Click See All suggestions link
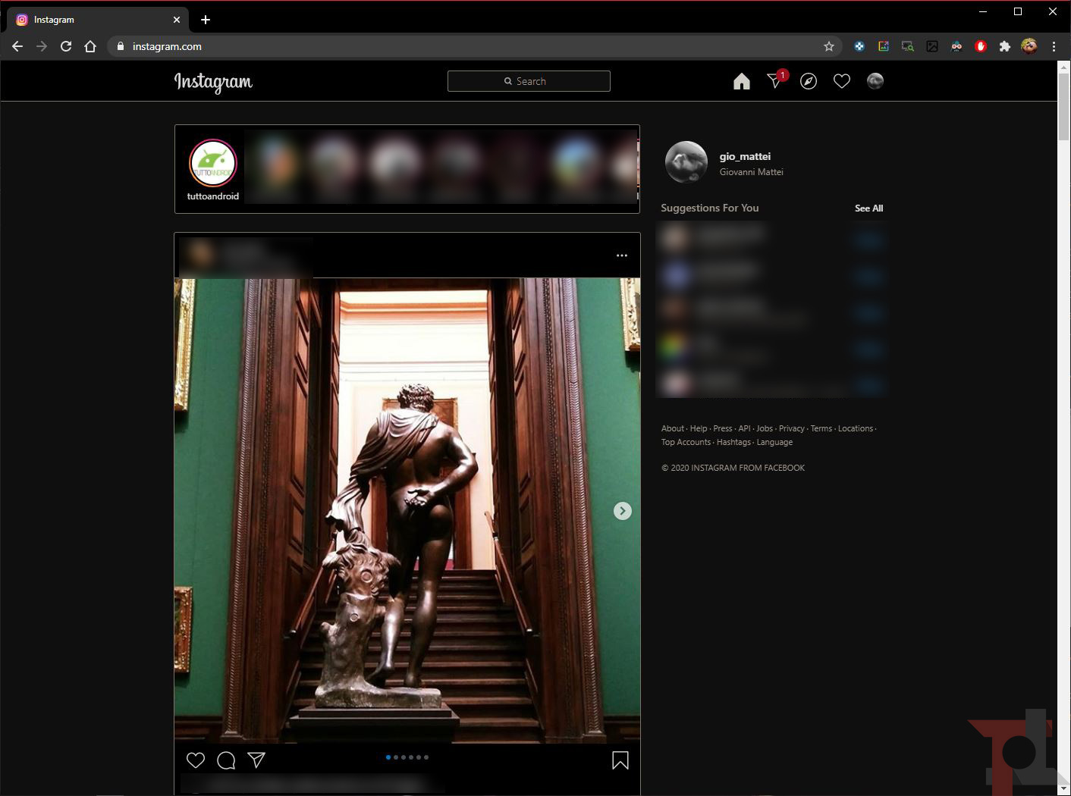This screenshot has height=796, width=1071. (868, 208)
